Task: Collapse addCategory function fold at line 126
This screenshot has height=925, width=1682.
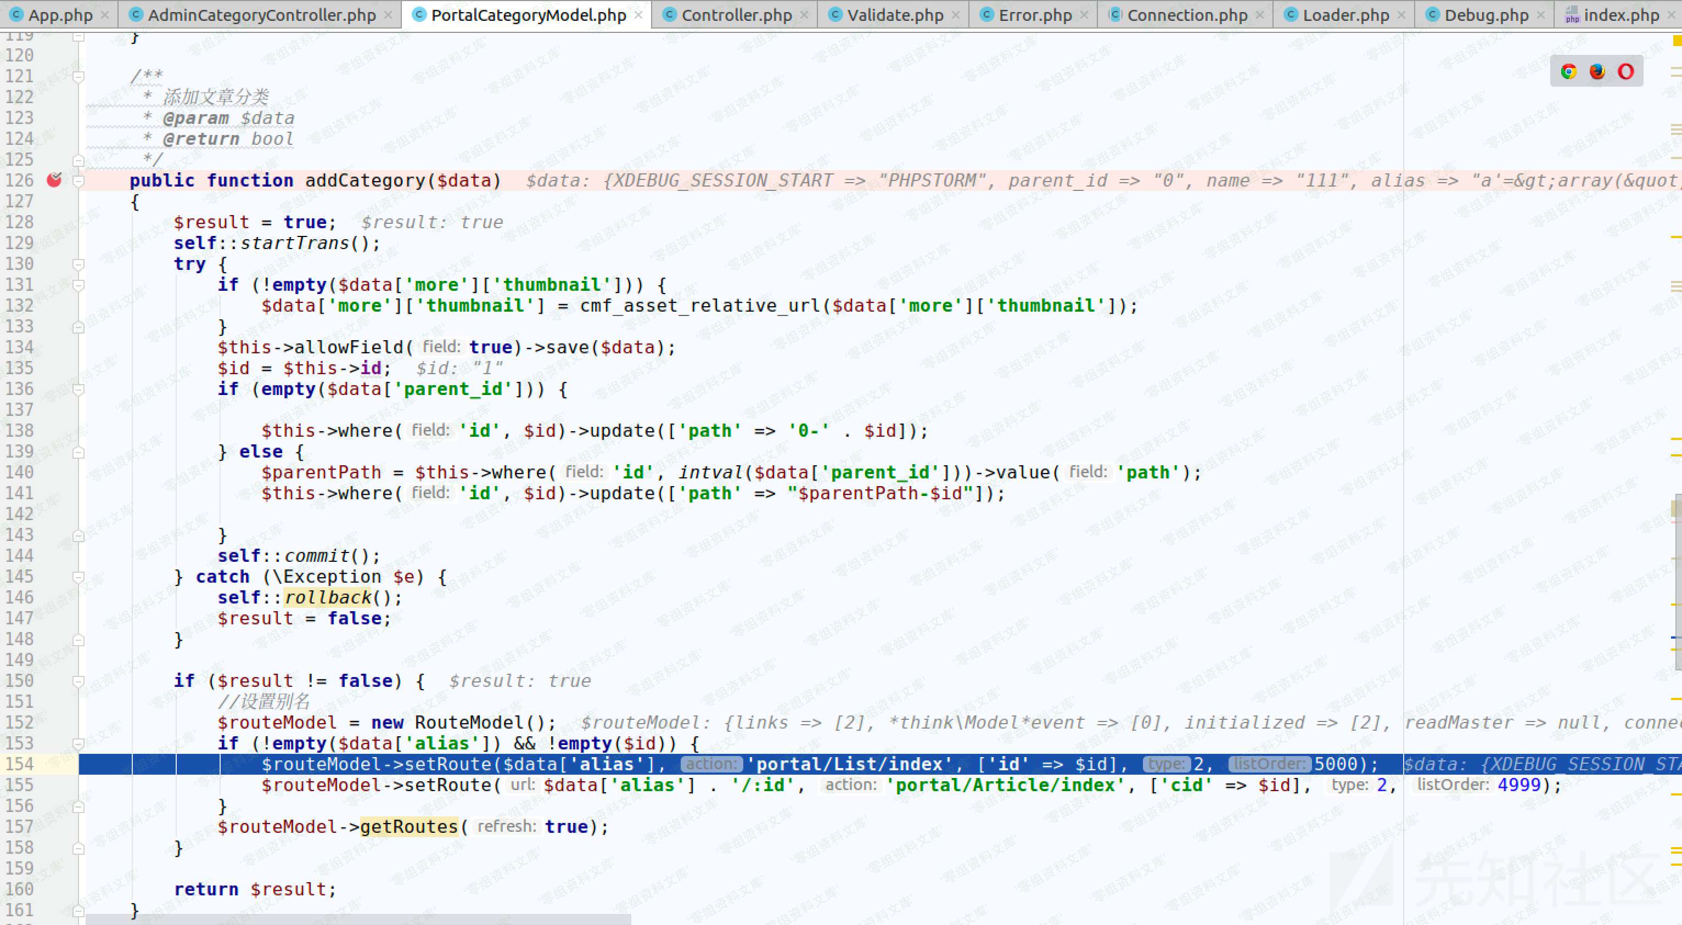Action: coord(79,180)
